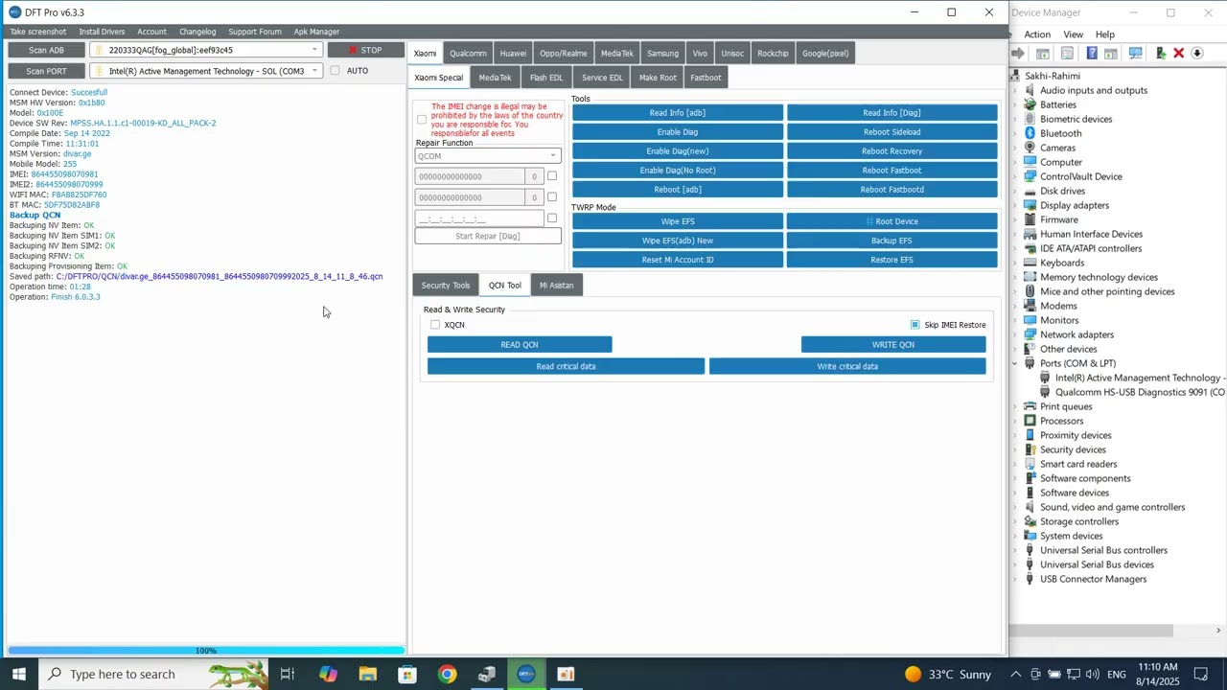Open the ADB device dropdown

coord(314,50)
